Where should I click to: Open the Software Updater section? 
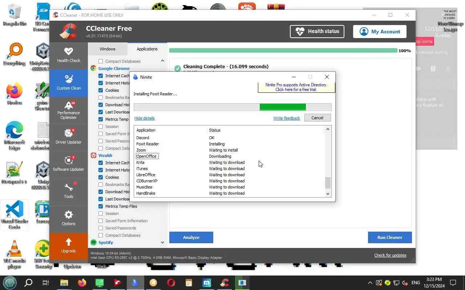click(69, 164)
